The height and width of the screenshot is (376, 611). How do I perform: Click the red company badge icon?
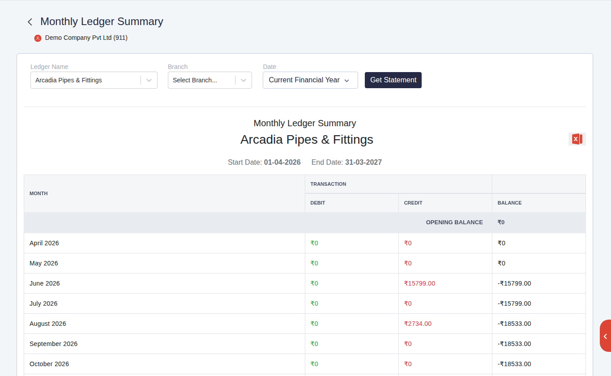[38, 38]
